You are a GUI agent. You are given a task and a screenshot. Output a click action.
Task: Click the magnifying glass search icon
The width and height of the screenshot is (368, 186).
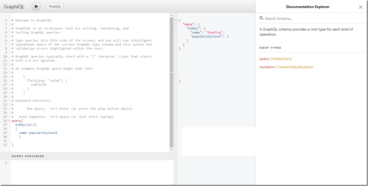(x=261, y=18)
